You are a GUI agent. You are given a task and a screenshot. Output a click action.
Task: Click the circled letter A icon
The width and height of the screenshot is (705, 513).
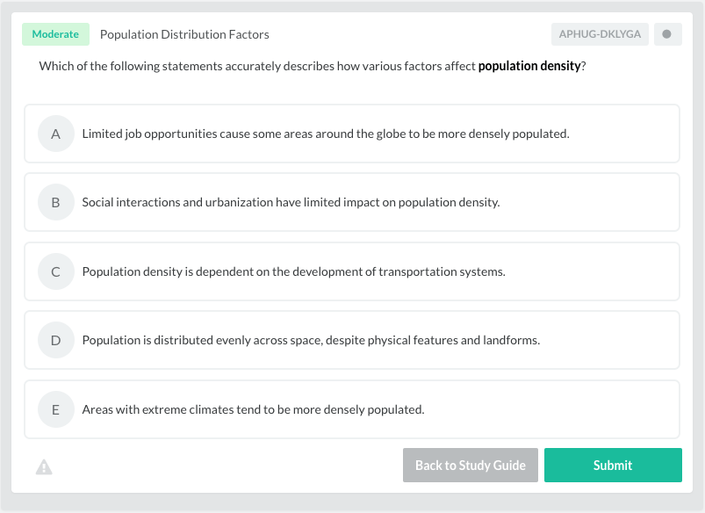[55, 134]
